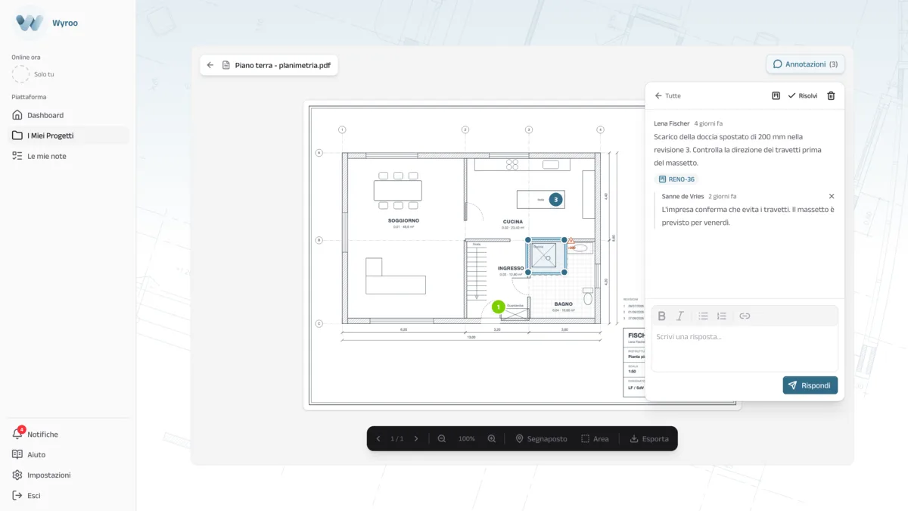908x511 pixels.
Task: Delete the annotation with the trash icon
Action: (x=831, y=96)
